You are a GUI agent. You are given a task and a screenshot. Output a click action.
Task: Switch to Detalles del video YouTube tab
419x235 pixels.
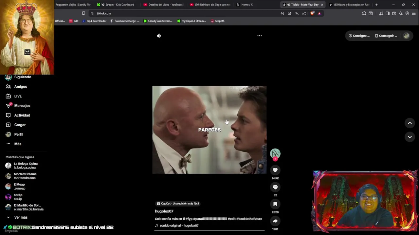(164, 5)
